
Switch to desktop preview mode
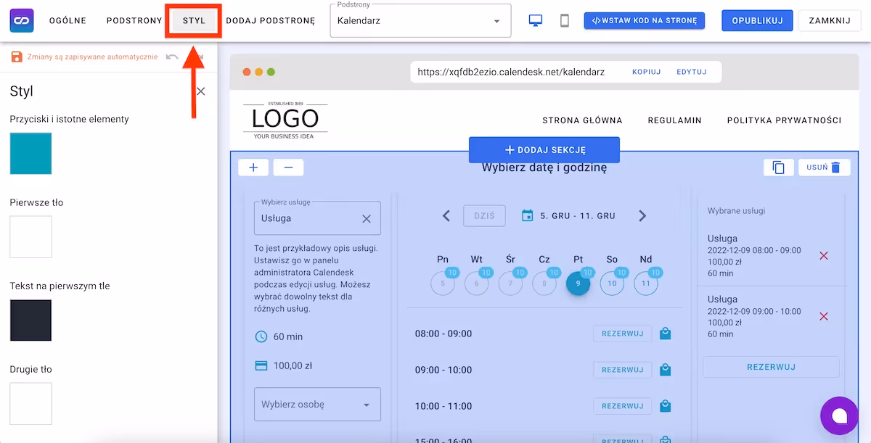coord(536,21)
